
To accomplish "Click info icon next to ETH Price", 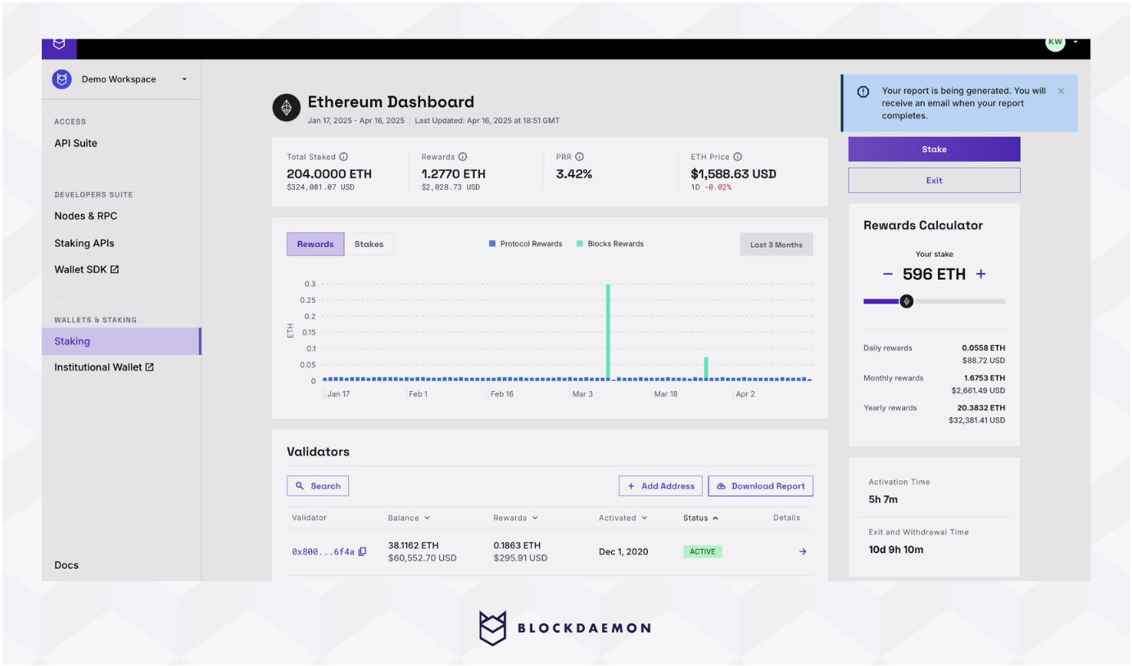I will click(737, 156).
